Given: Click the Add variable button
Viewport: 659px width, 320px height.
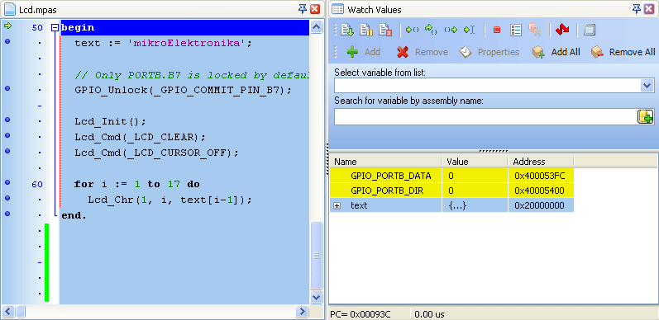Looking at the screenshot, I should pyautogui.click(x=363, y=52).
